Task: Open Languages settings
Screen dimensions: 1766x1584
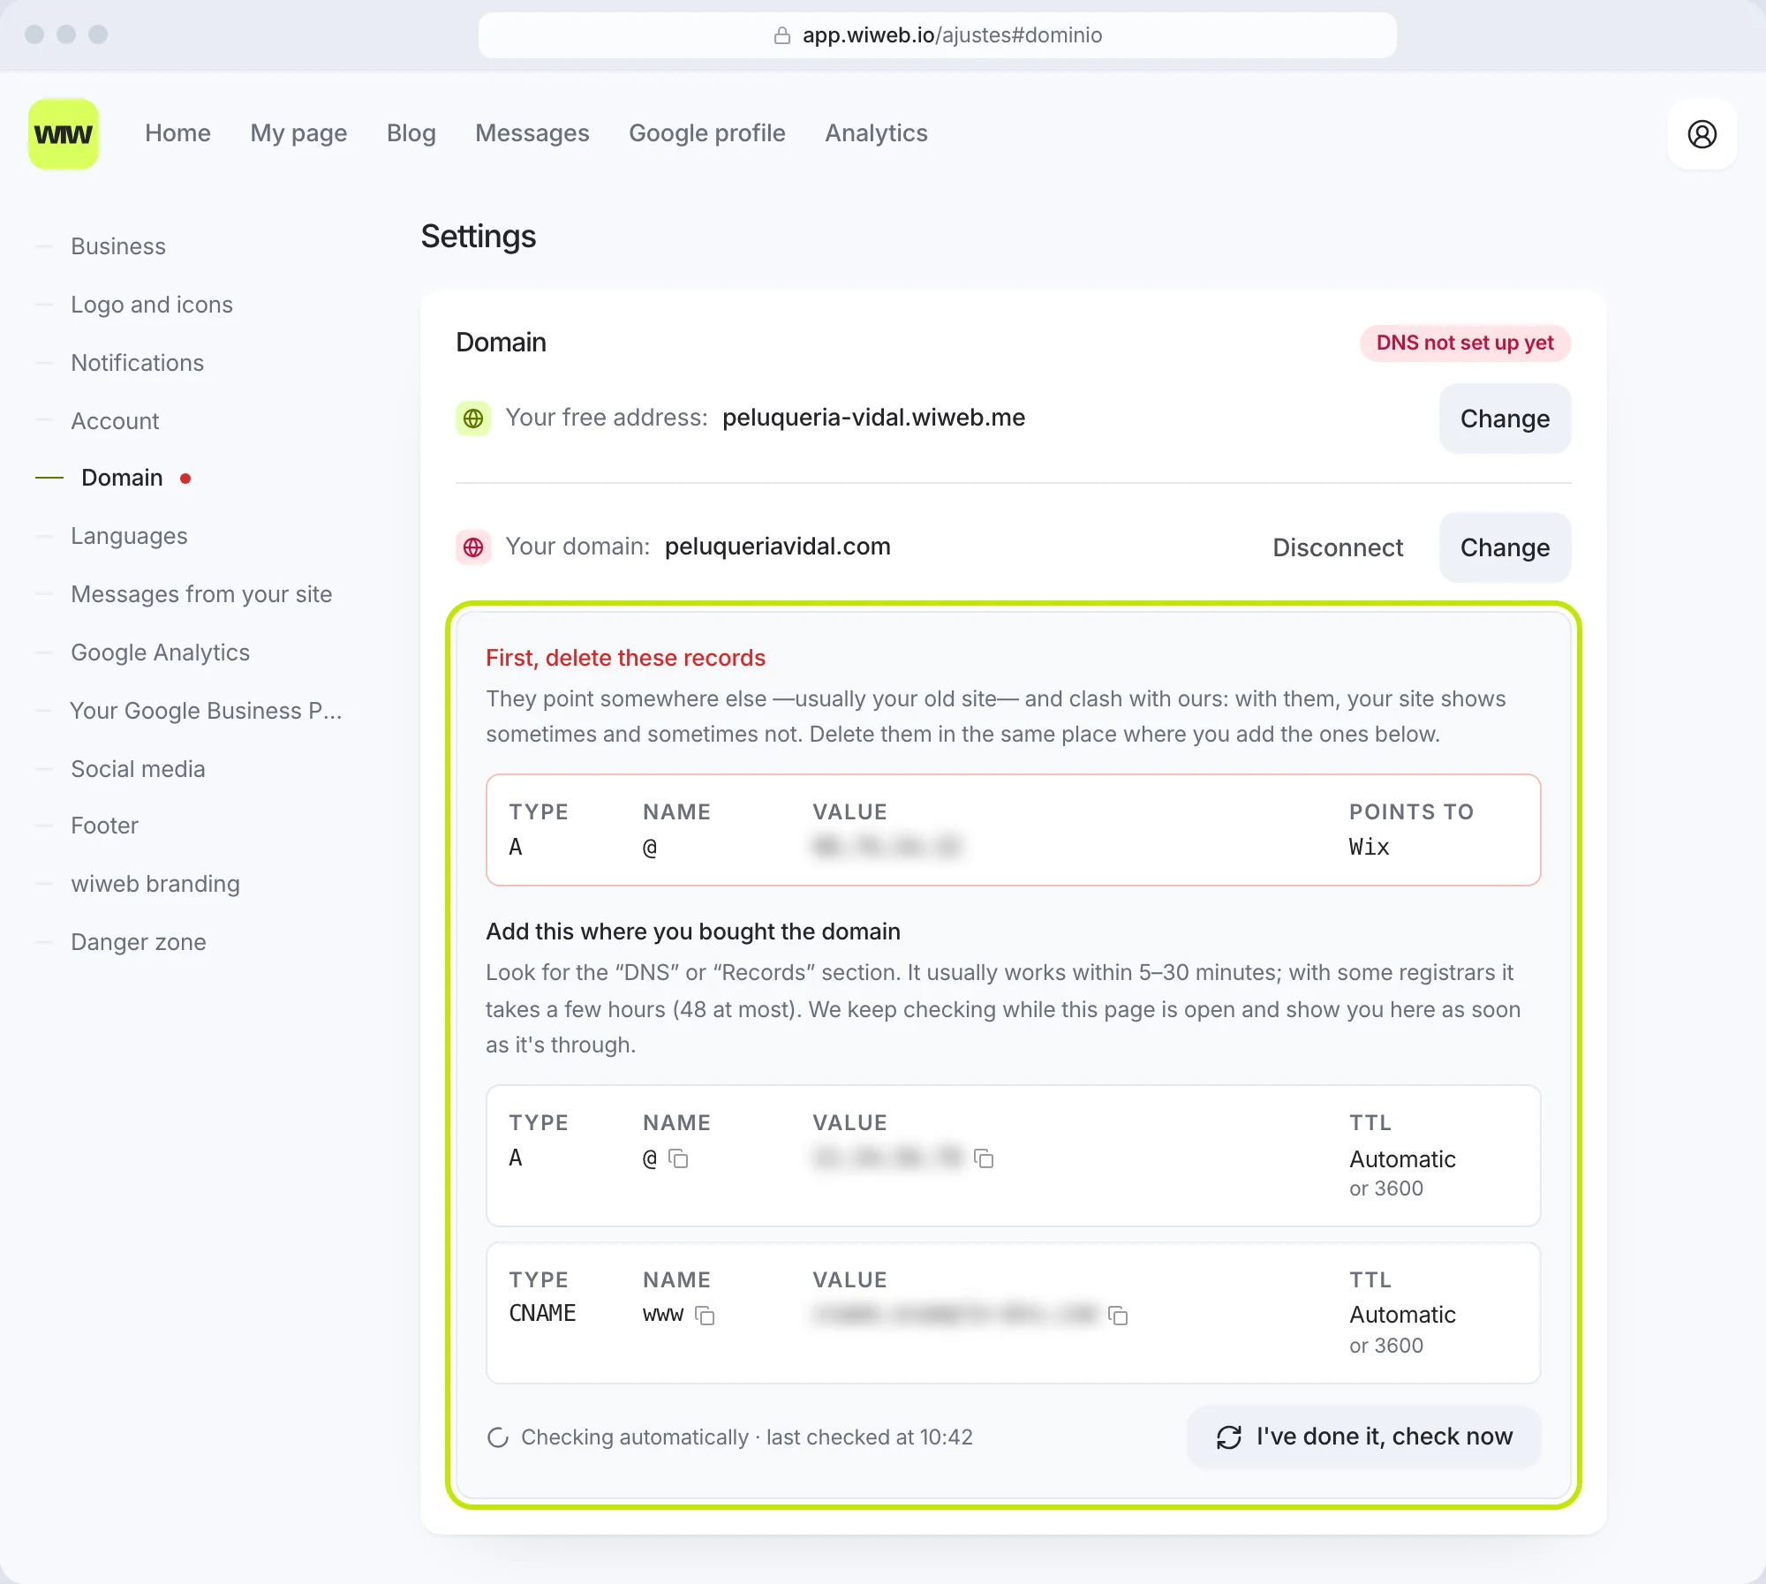Action: (129, 536)
